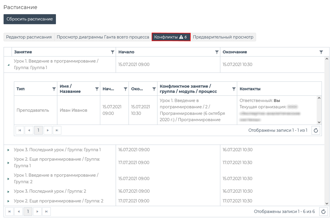This screenshot has width=334, height=218.
Task: Open Просмотр диаграммы Ганта всего процесса tab
Action: [x=103, y=37]
